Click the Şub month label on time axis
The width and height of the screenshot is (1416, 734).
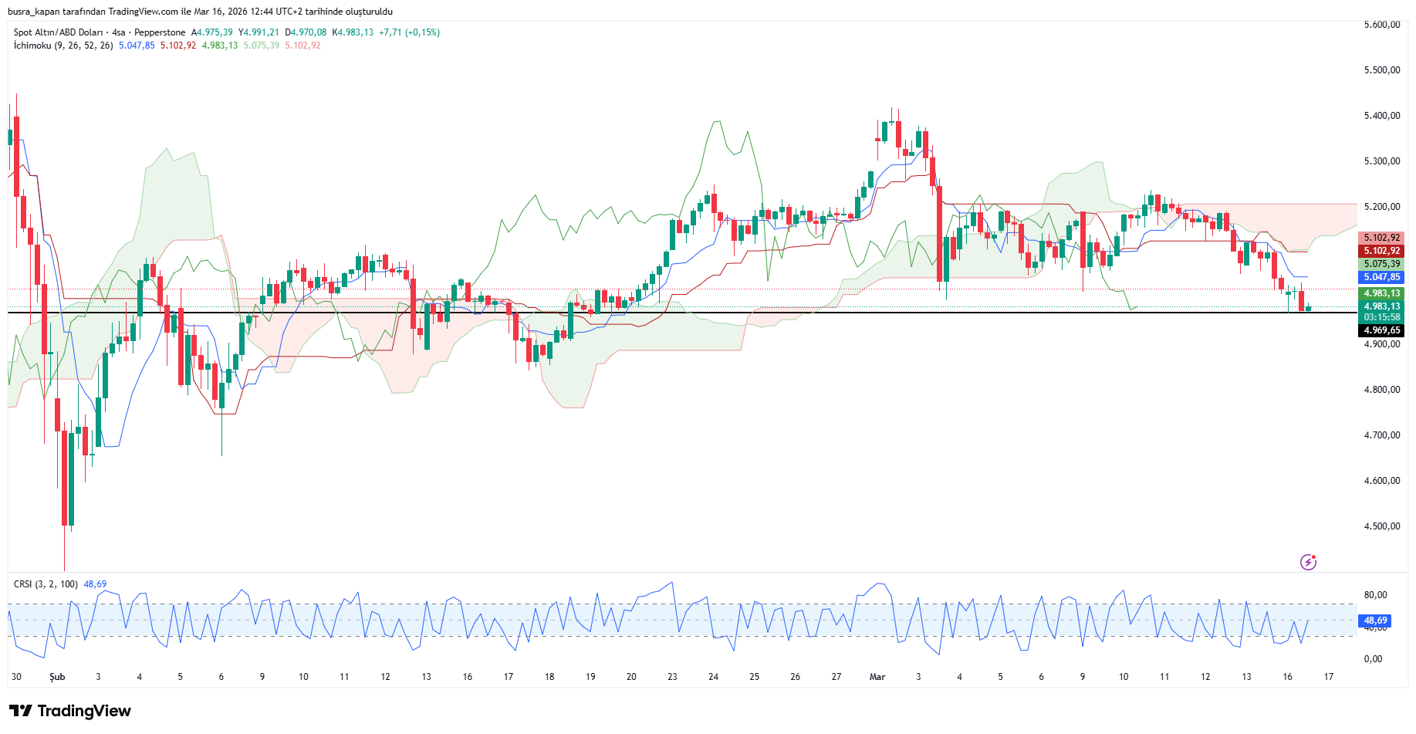57,677
